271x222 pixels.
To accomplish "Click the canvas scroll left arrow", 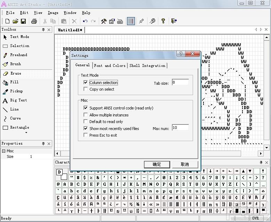I will (x=57, y=153).
